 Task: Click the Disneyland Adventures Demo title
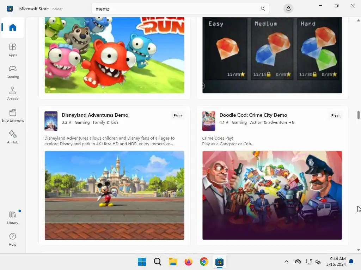[x=95, y=115]
